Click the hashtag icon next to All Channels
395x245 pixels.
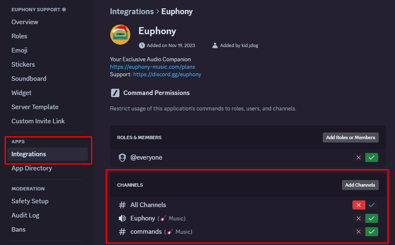pos(122,205)
